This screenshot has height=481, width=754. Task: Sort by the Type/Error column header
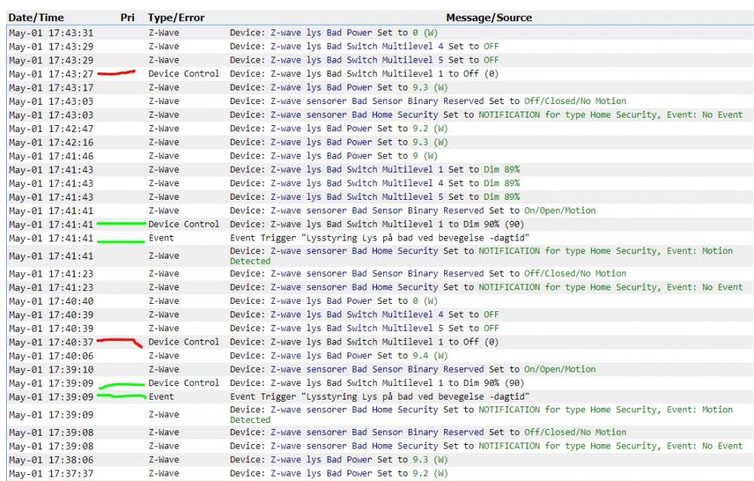pyautogui.click(x=176, y=17)
